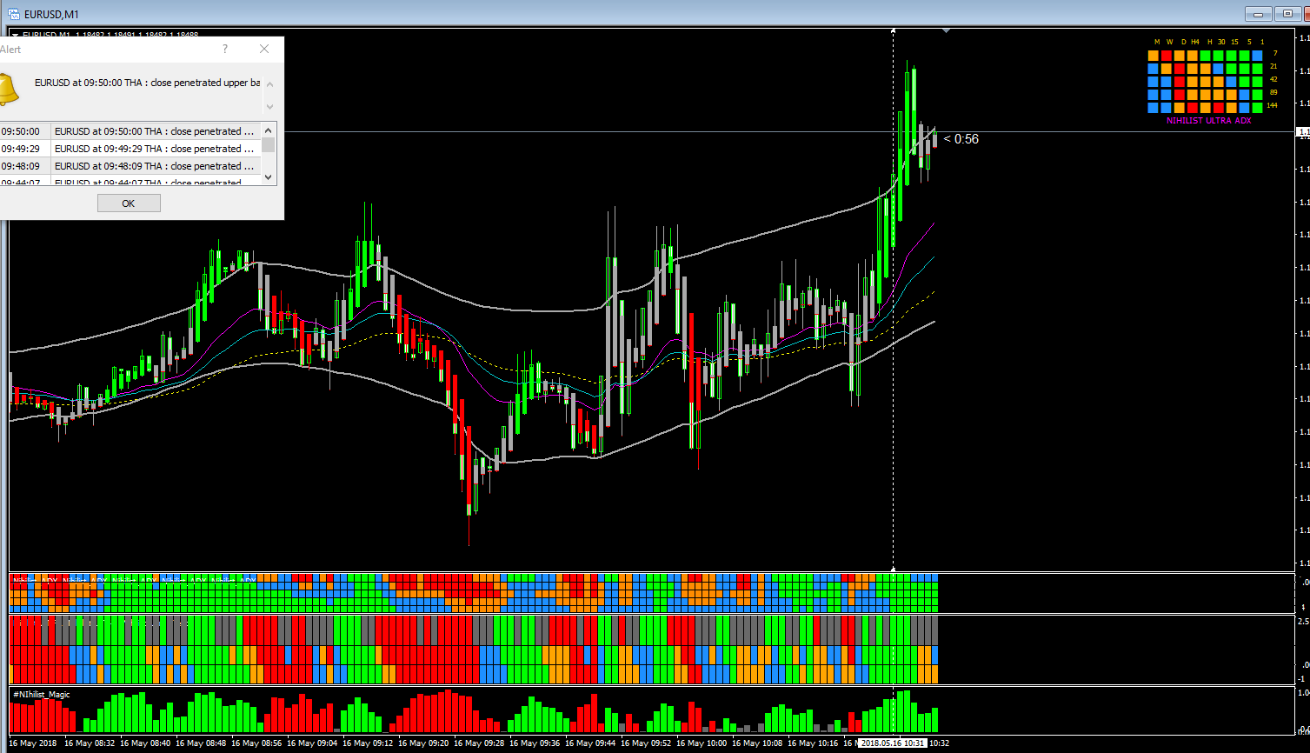Viewport: 1310px width, 753px height.
Task: Close the Alert dialog with X
Action: click(264, 50)
